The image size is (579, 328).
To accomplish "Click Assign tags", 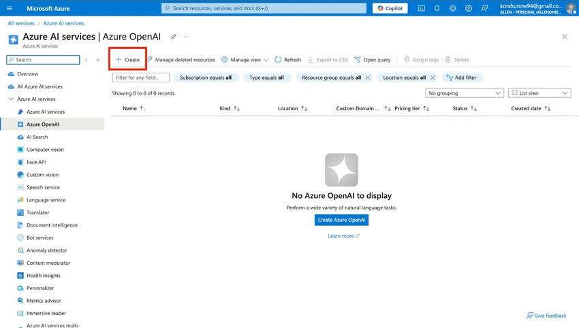I will [x=422, y=59].
